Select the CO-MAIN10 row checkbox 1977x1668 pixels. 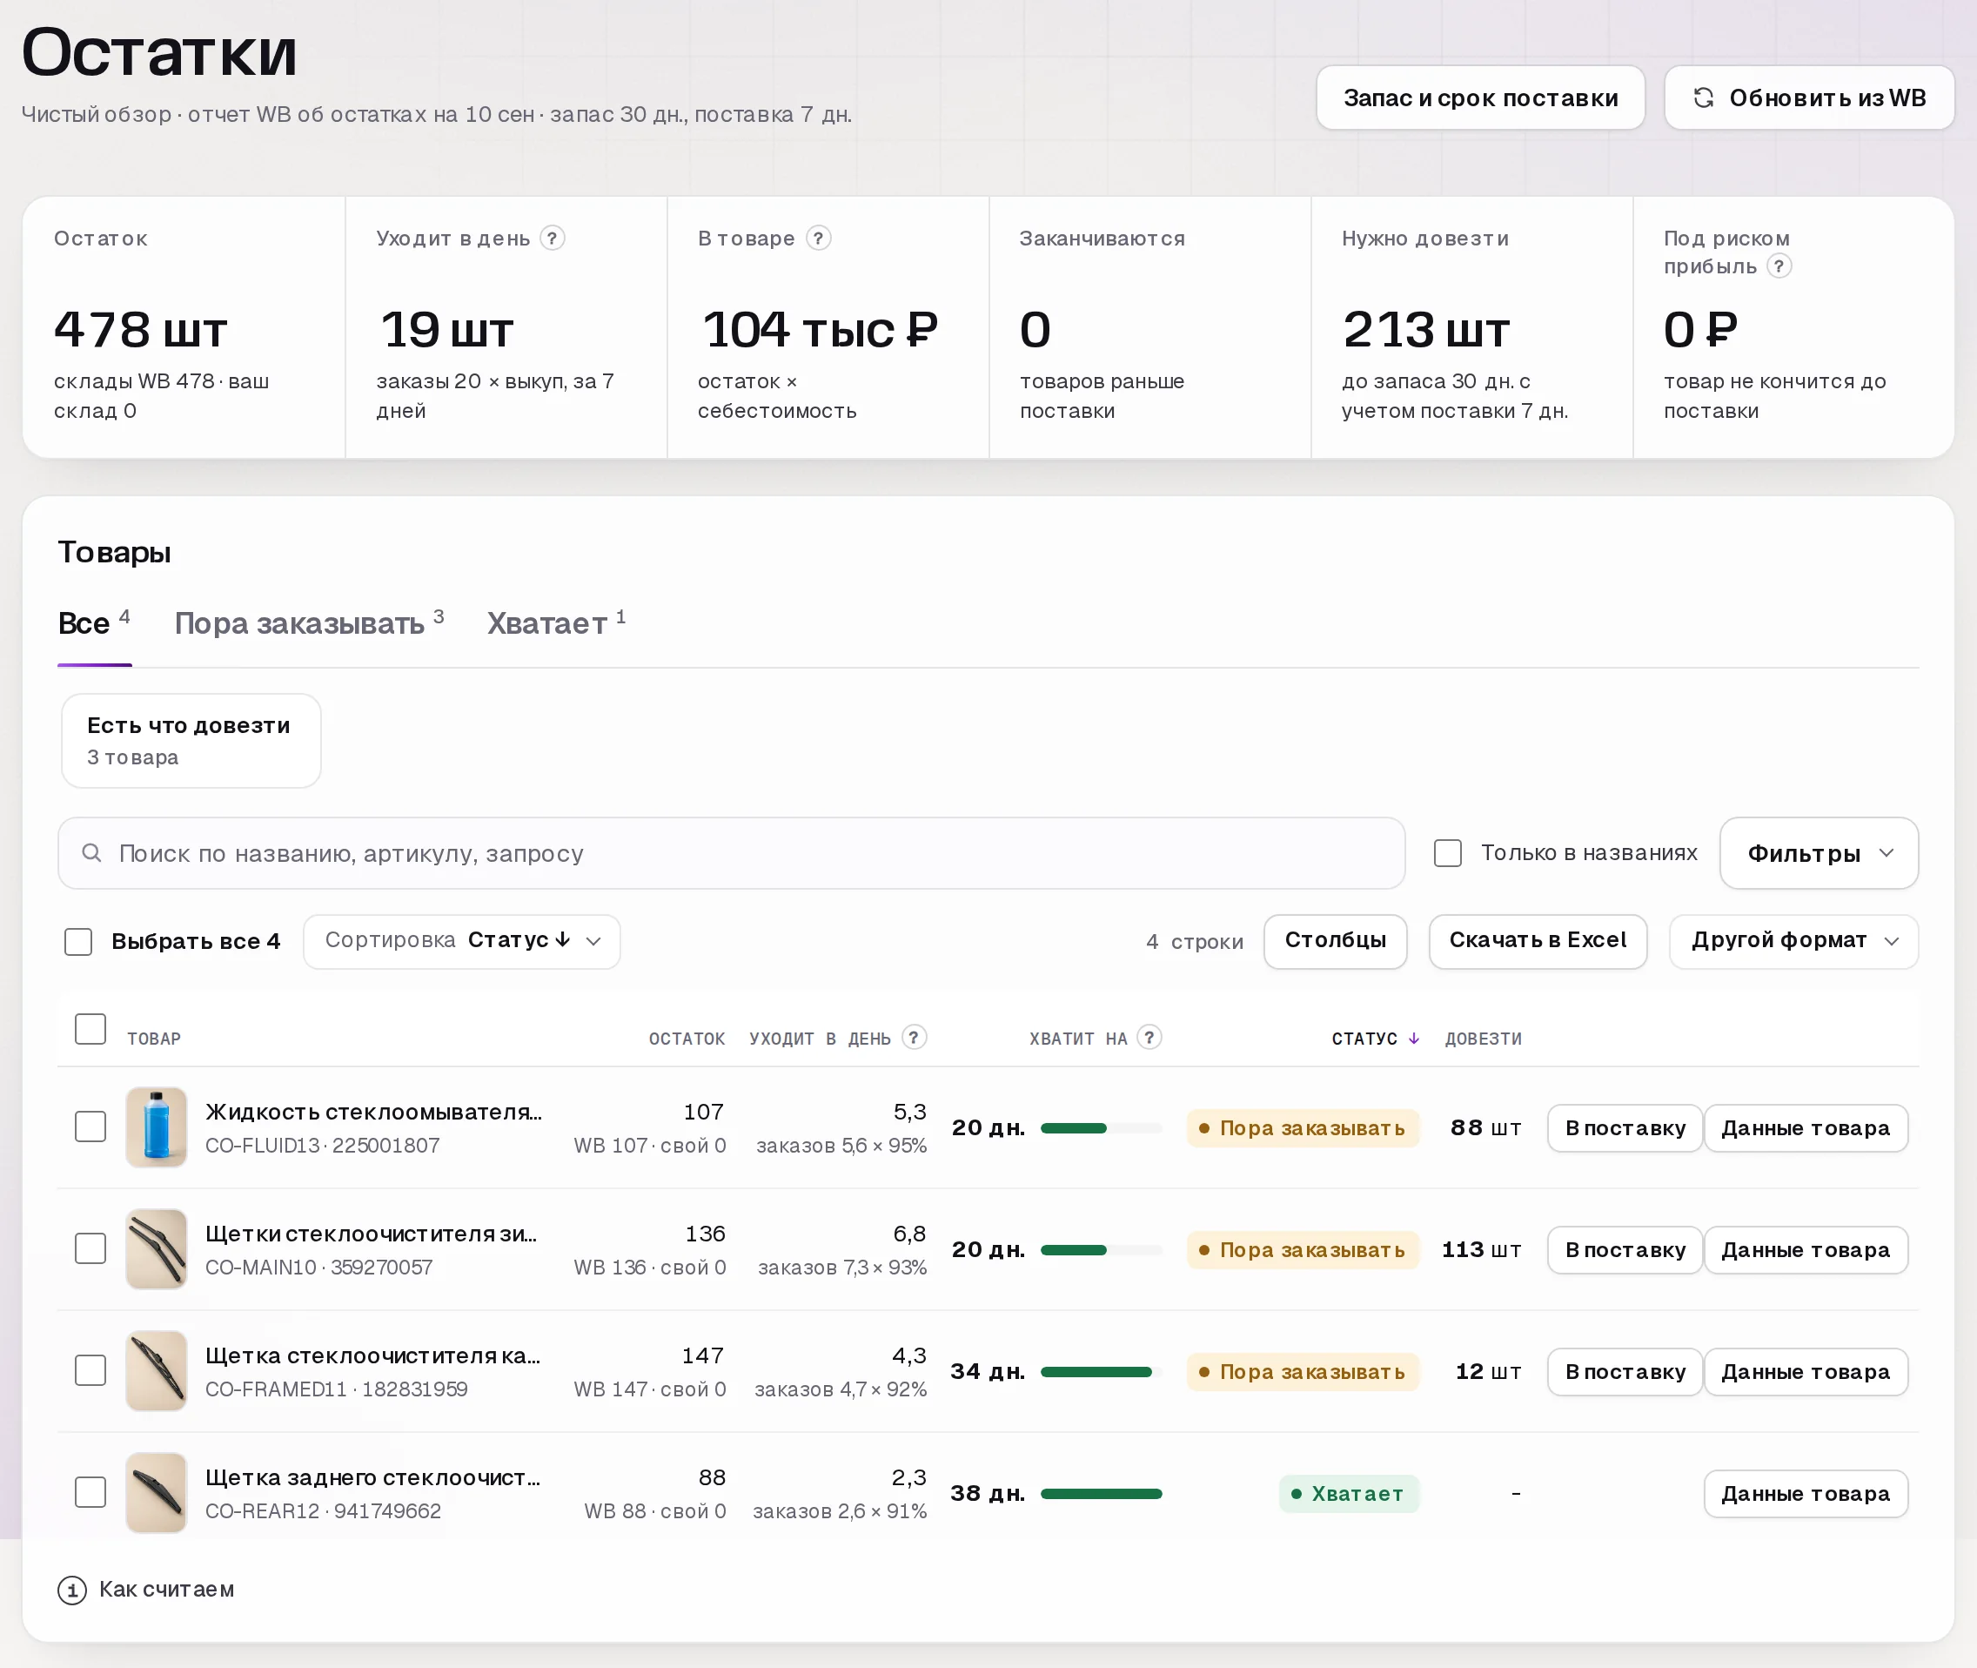point(90,1249)
